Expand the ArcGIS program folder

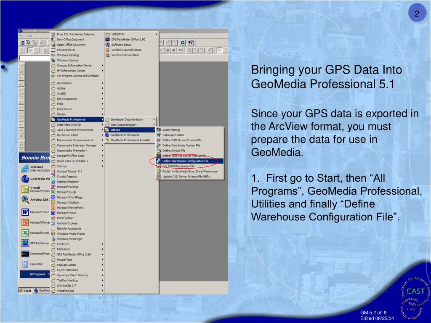(x=77, y=93)
